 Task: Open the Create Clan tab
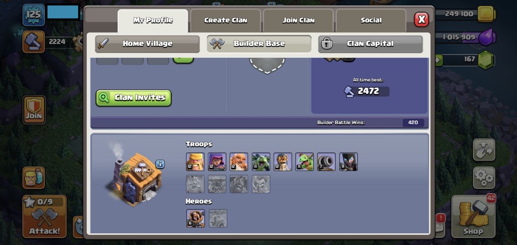(226, 21)
